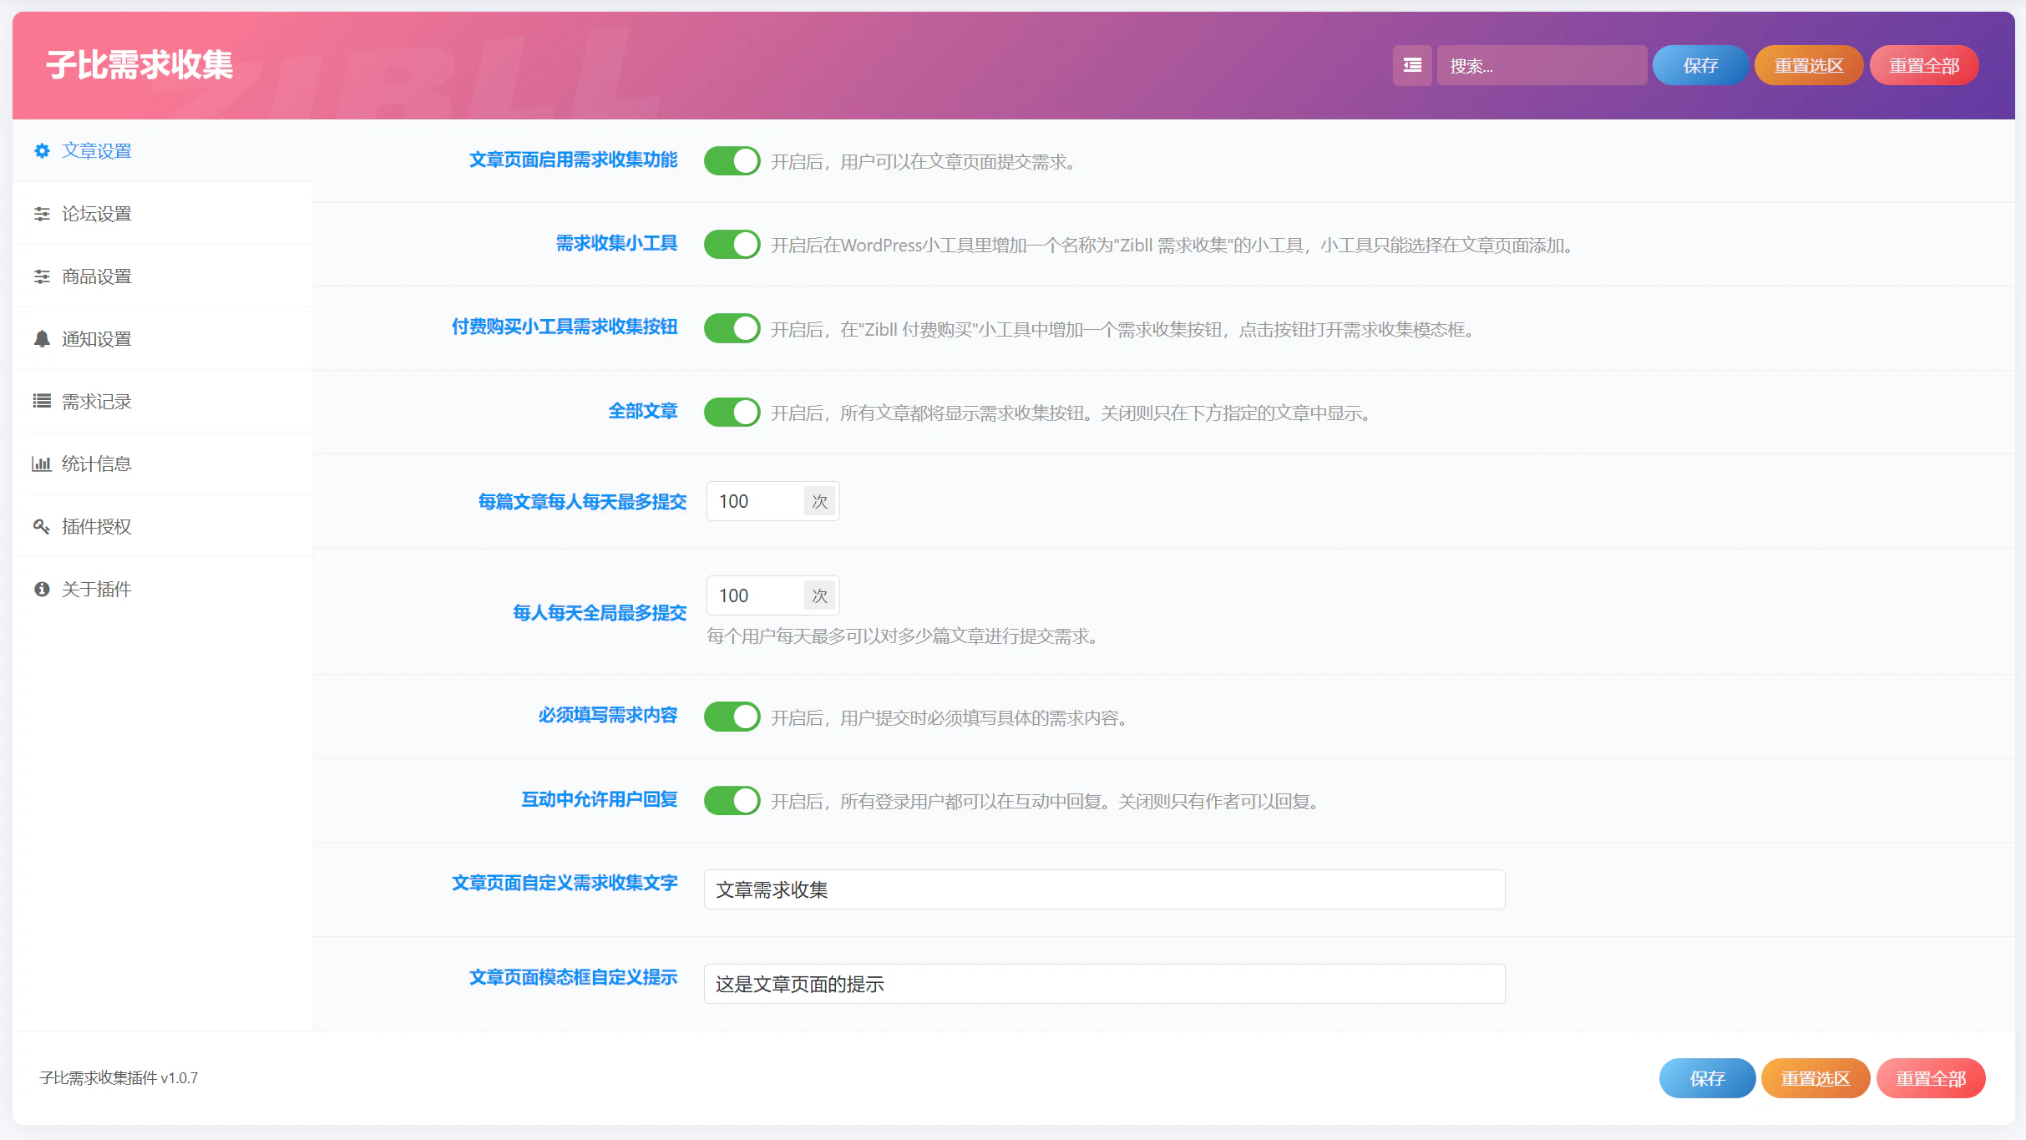The height and width of the screenshot is (1140, 2026).
Task: Switch to 通知设置 section
Action: tap(163, 339)
